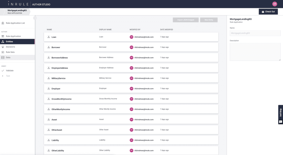Image resolution: width=283 pixels, height=155 pixels.
Task: Select Entities in the Author menu
Action: click(9, 42)
